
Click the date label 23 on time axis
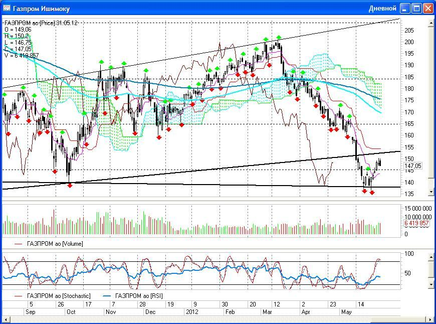(x=333, y=304)
